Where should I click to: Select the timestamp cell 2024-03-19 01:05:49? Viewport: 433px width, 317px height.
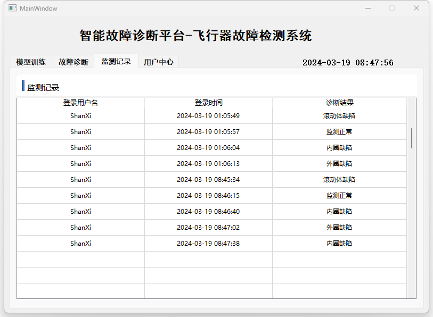(208, 116)
